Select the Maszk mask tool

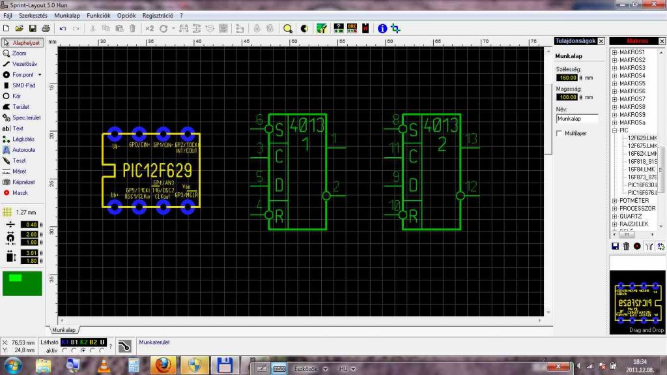tap(16, 192)
